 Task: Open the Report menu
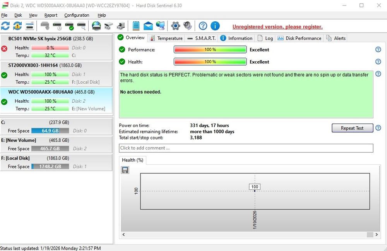point(51,15)
